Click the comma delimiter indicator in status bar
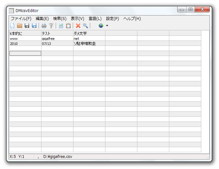219x169 pixels. [x=38, y=157]
